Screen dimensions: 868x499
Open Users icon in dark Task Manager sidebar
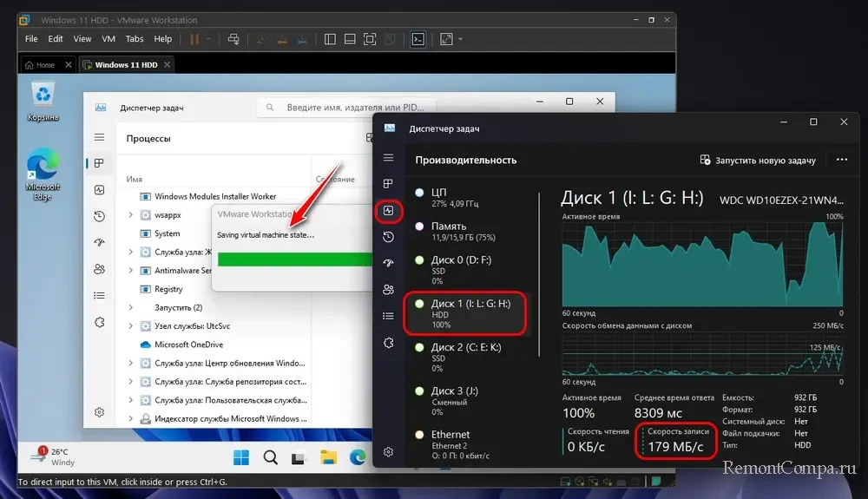pos(388,289)
